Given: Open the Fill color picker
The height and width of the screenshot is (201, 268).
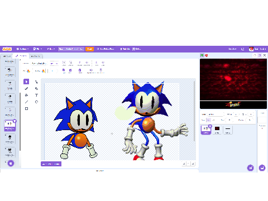Looking at the screenshot, I should pyautogui.click(x=28, y=71).
